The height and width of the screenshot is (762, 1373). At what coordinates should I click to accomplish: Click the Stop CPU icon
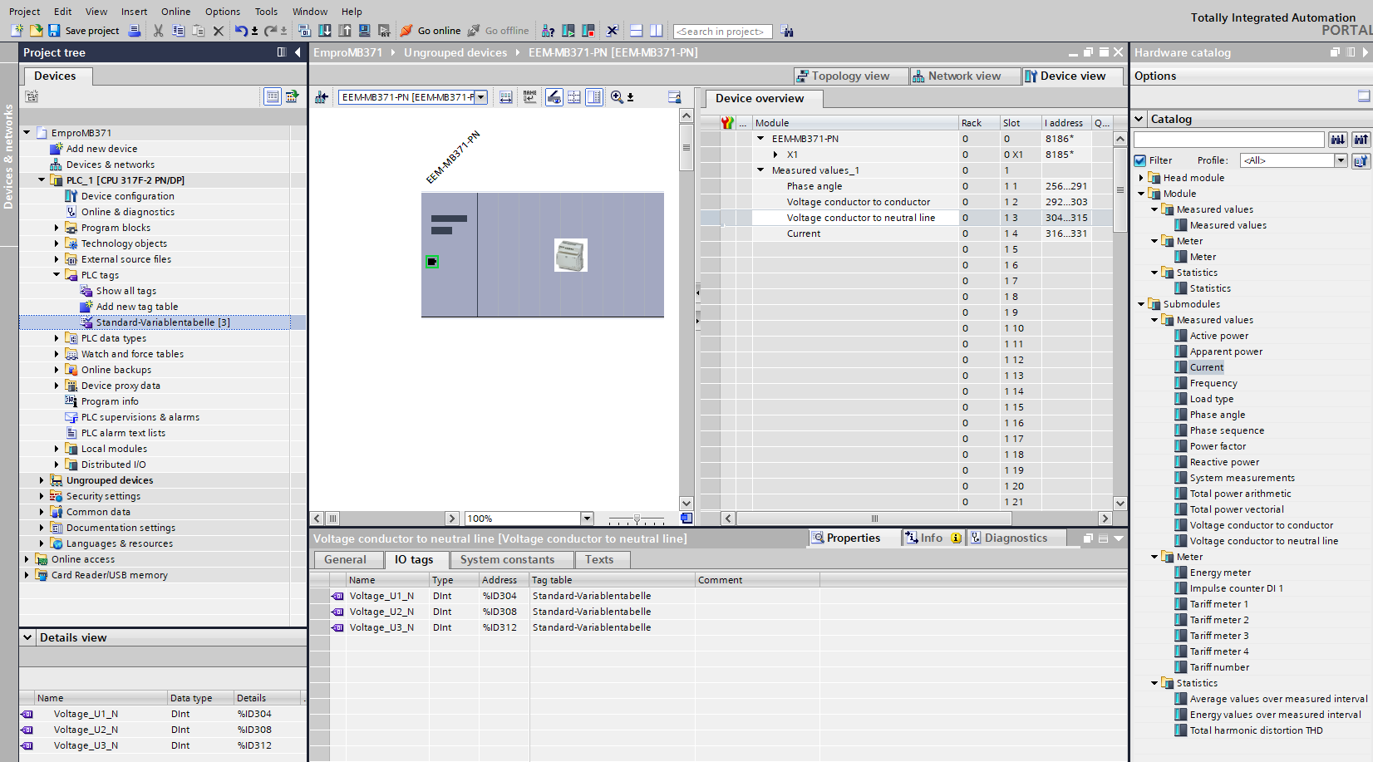[588, 31]
